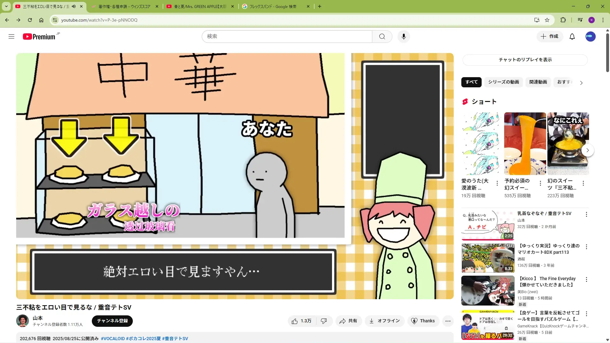Switch to 著作権・各種申請 browser tab
610x343 pixels.
124,6
